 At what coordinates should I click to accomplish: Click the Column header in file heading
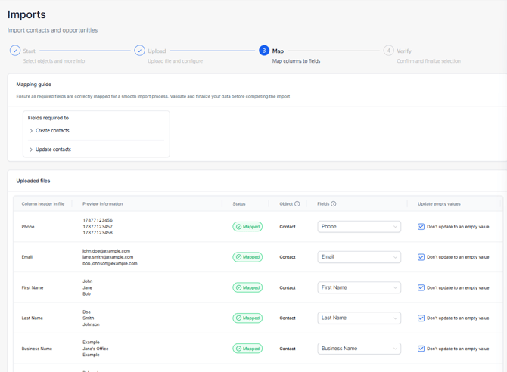[43, 204]
